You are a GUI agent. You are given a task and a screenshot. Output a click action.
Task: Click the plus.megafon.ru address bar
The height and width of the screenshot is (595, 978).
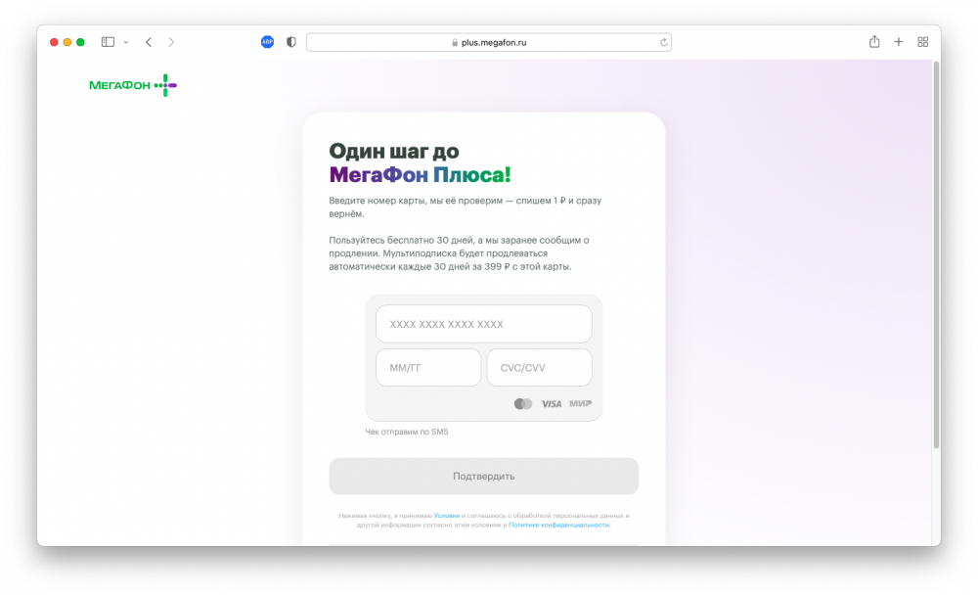tap(488, 42)
